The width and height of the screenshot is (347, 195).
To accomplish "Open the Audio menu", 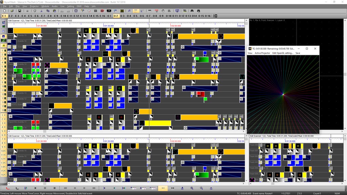I will click(55, 6).
